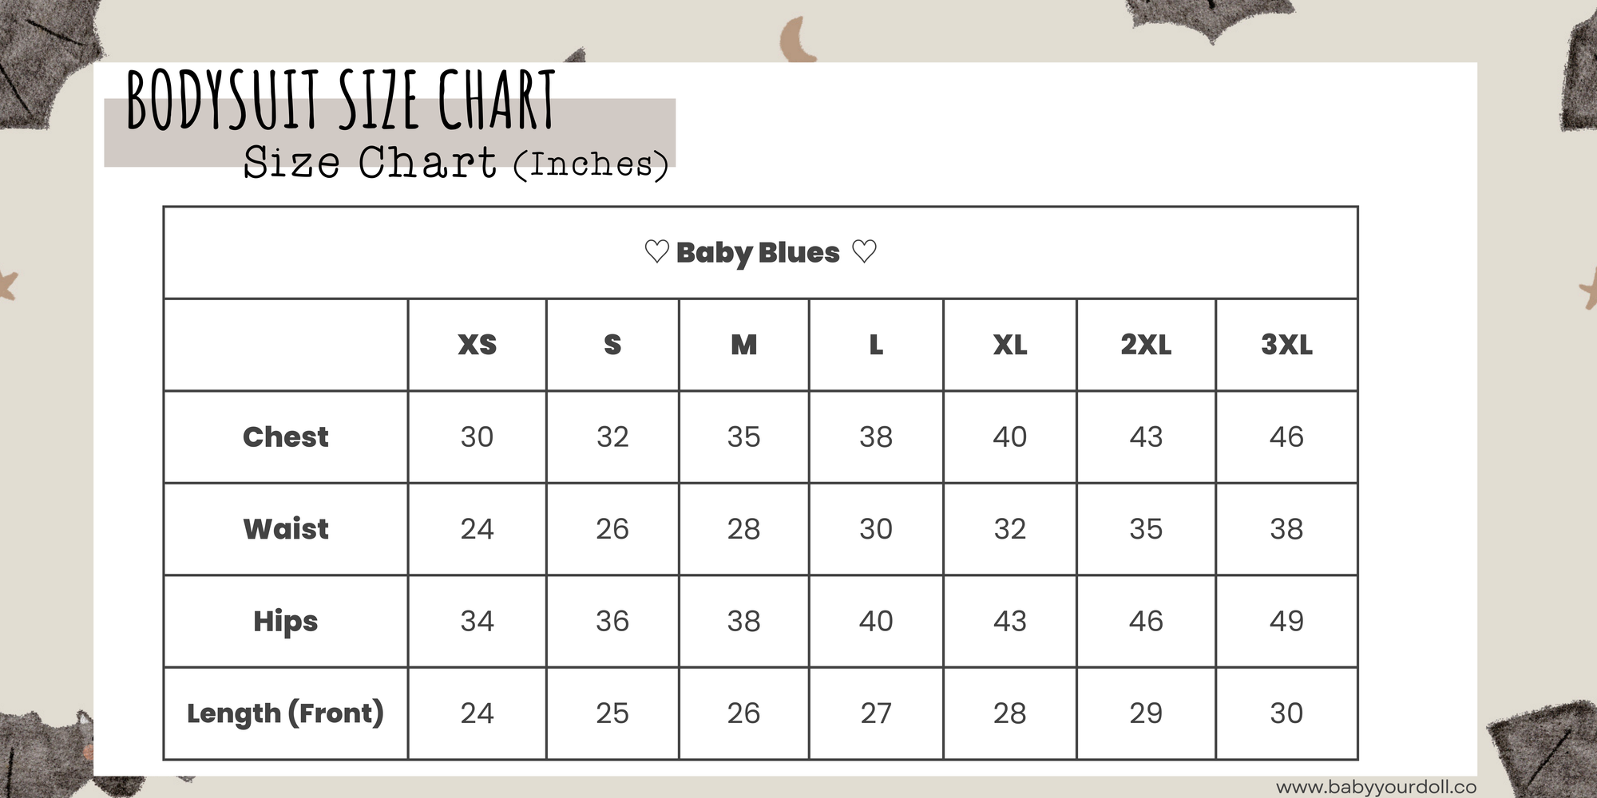The image size is (1597, 798).
Task: Click the heart left of Baby Blues
Action: tap(656, 252)
